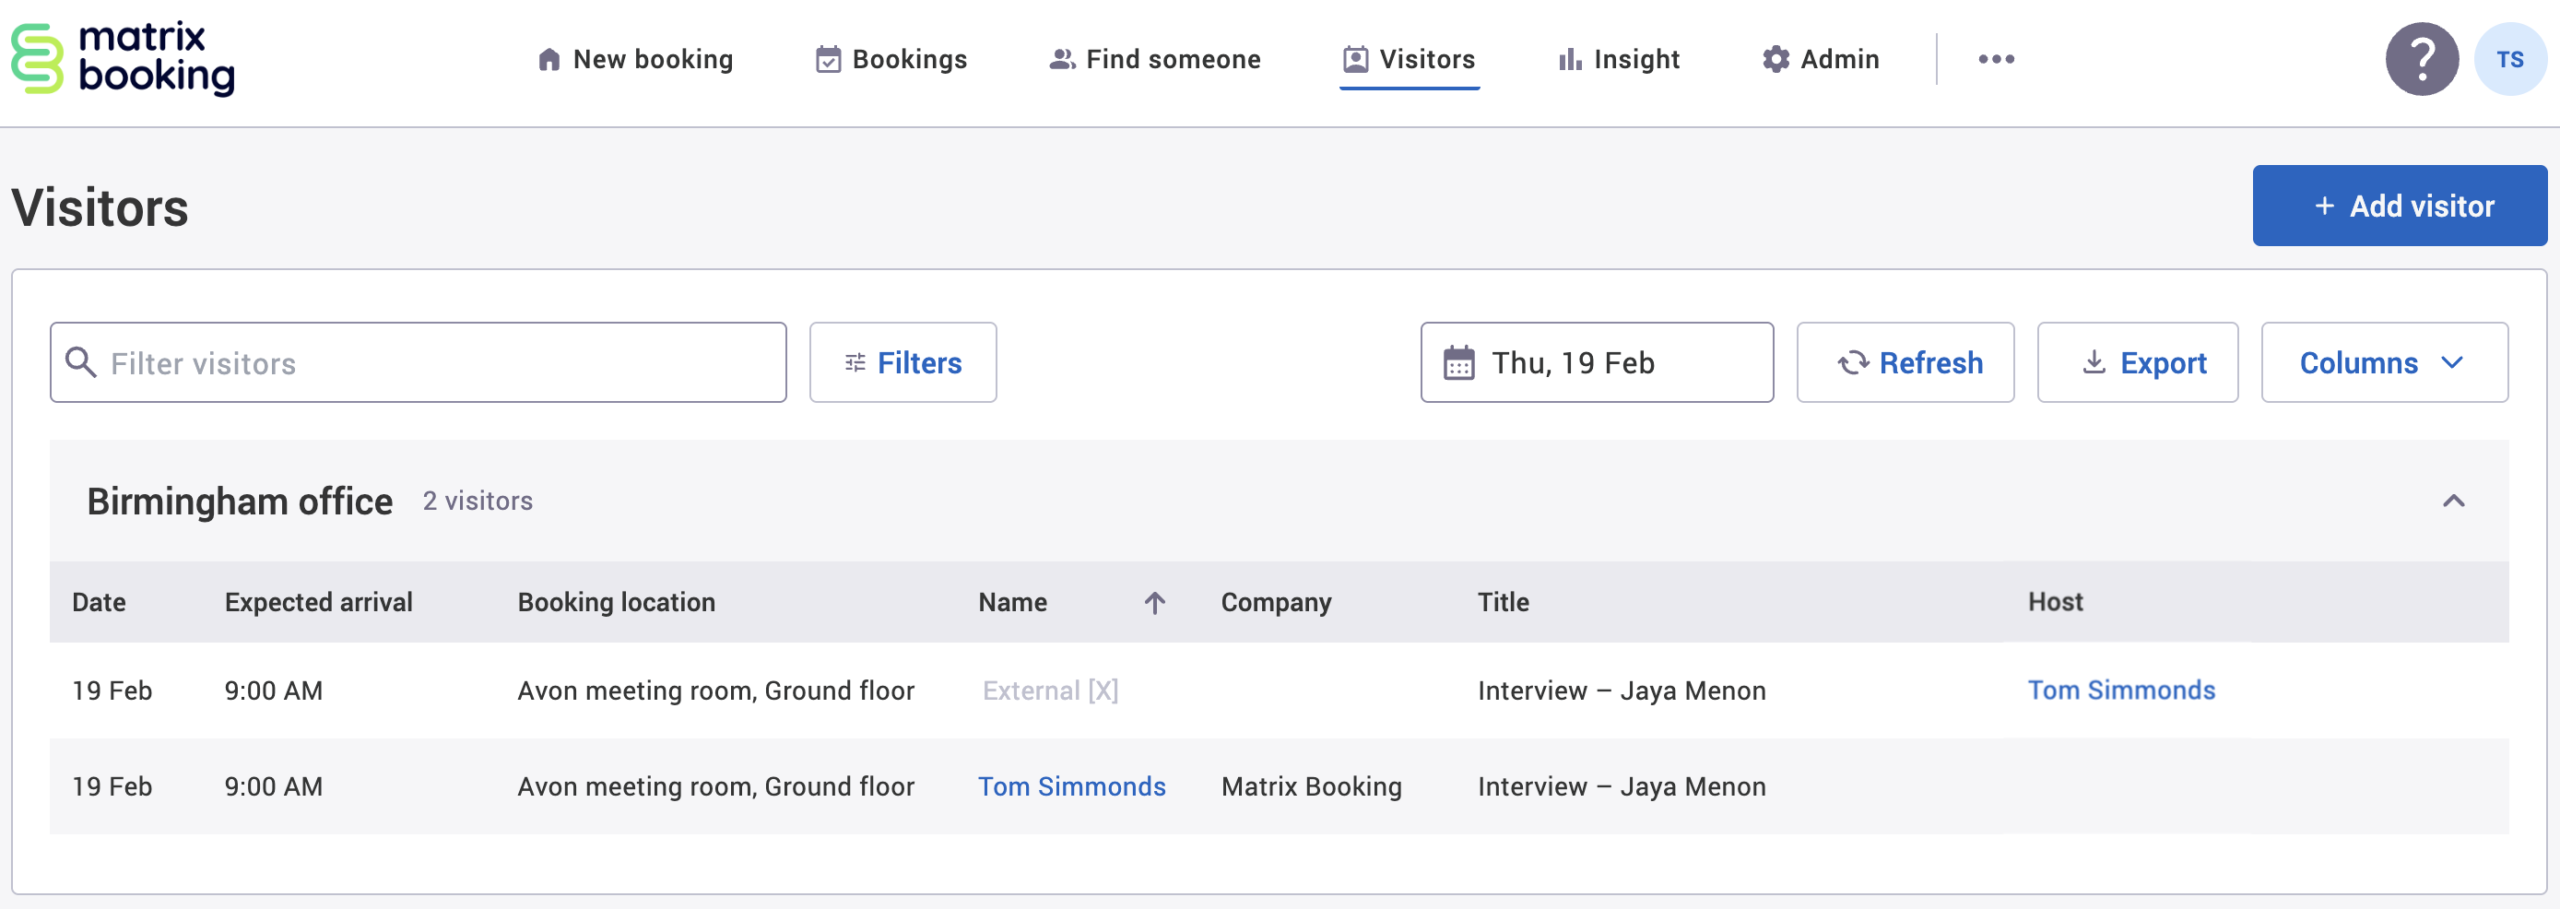Go to the New booking tab
Viewport: 2560px width, 909px height.
pos(635,60)
